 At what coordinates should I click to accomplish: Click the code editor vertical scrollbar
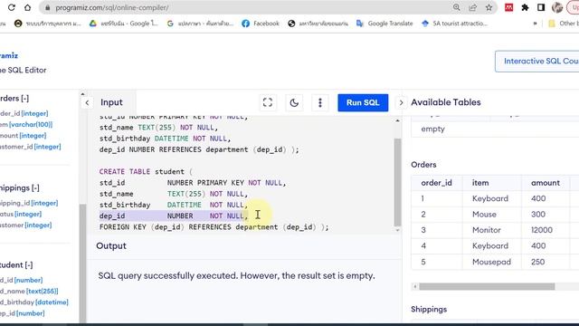click(397, 182)
